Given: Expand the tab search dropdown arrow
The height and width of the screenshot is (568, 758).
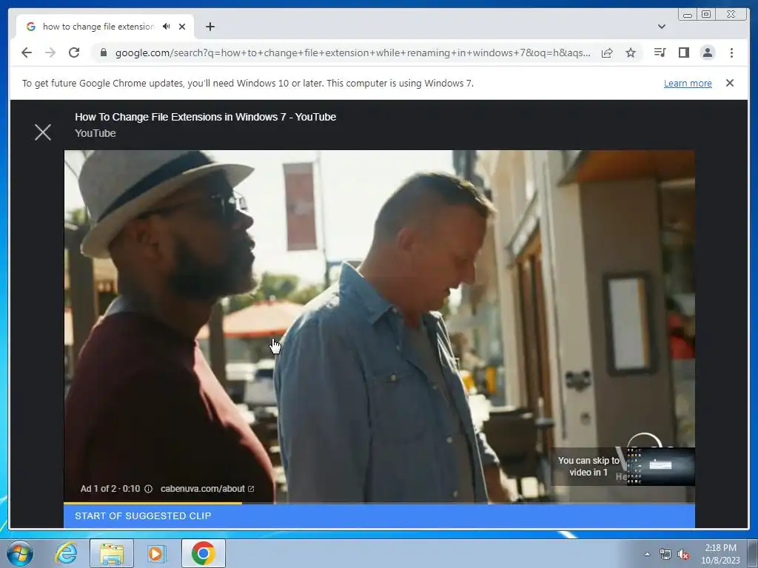Looking at the screenshot, I should tap(662, 27).
